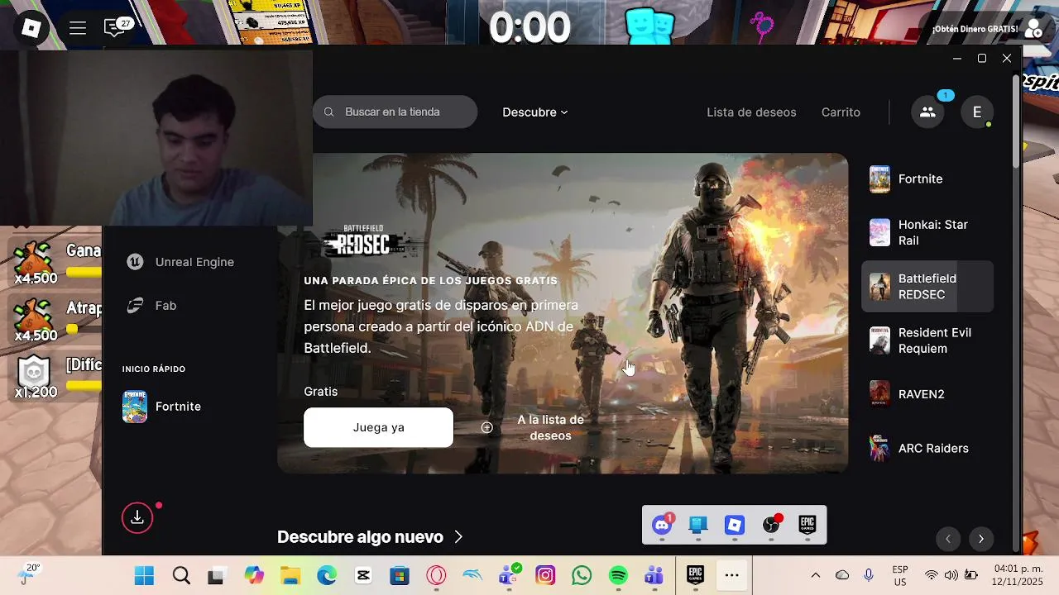The width and height of the screenshot is (1059, 595).
Task: Select RAVEN2 in carousel list
Action: (927, 394)
